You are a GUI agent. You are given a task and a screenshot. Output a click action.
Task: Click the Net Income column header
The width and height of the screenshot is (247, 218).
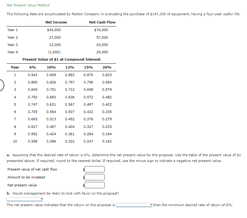pyautogui.click(x=56, y=22)
